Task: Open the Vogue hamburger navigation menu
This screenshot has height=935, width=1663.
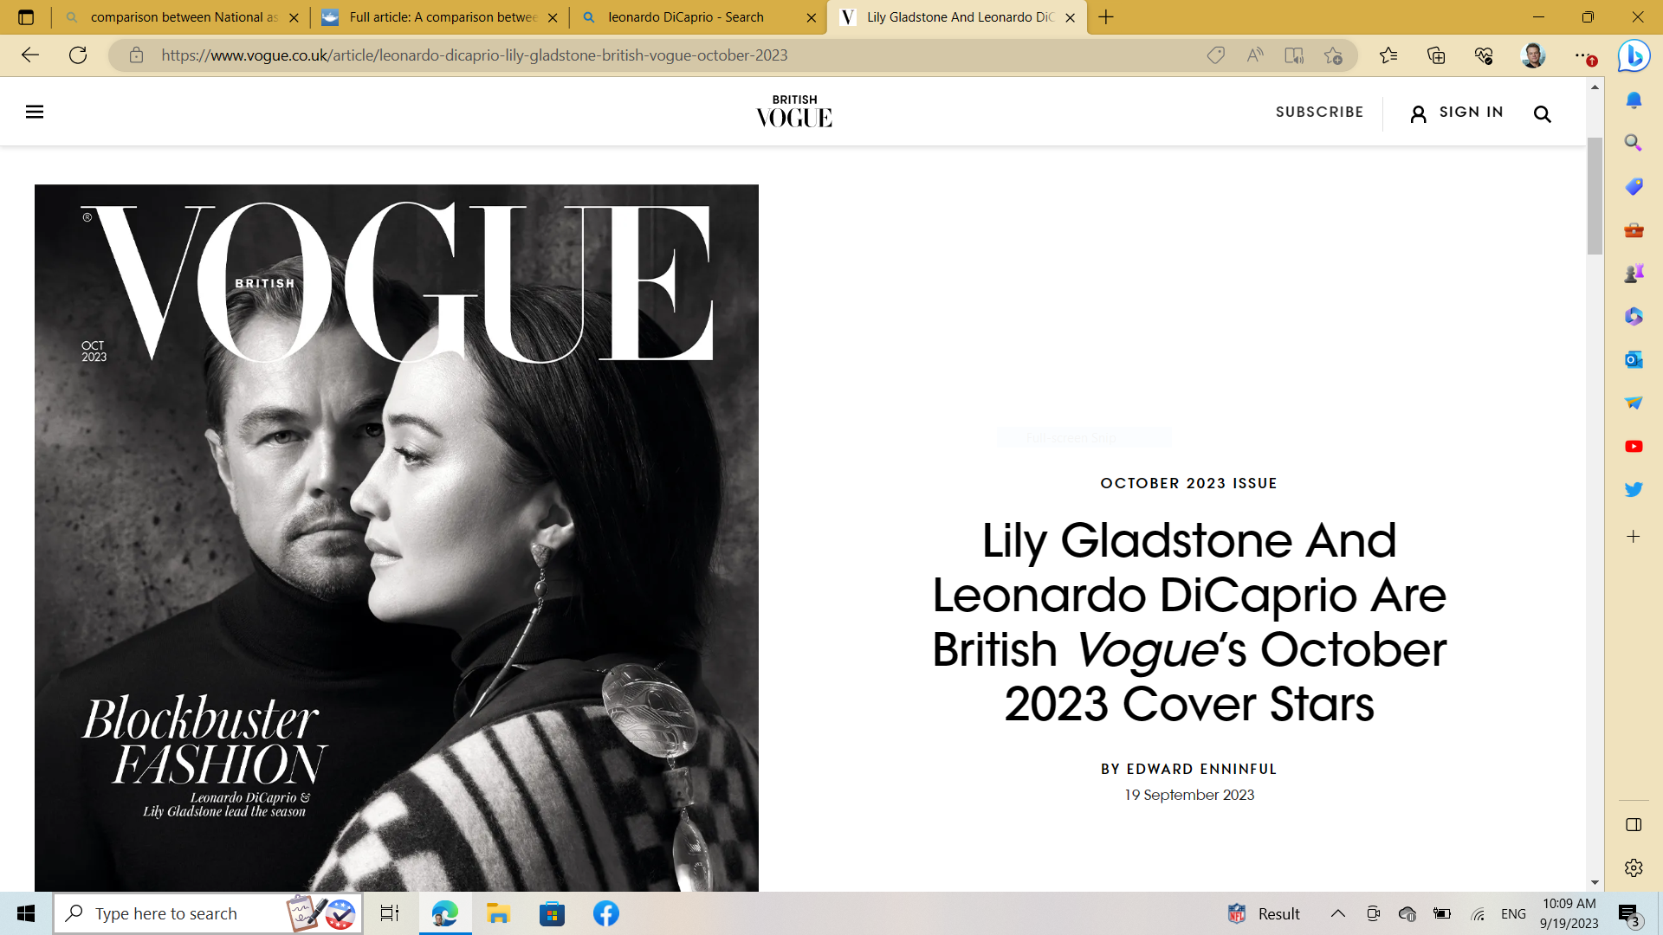Action: tap(35, 112)
